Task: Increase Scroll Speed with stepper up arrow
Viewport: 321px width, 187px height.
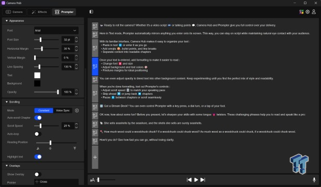Action: [x=76, y=124]
